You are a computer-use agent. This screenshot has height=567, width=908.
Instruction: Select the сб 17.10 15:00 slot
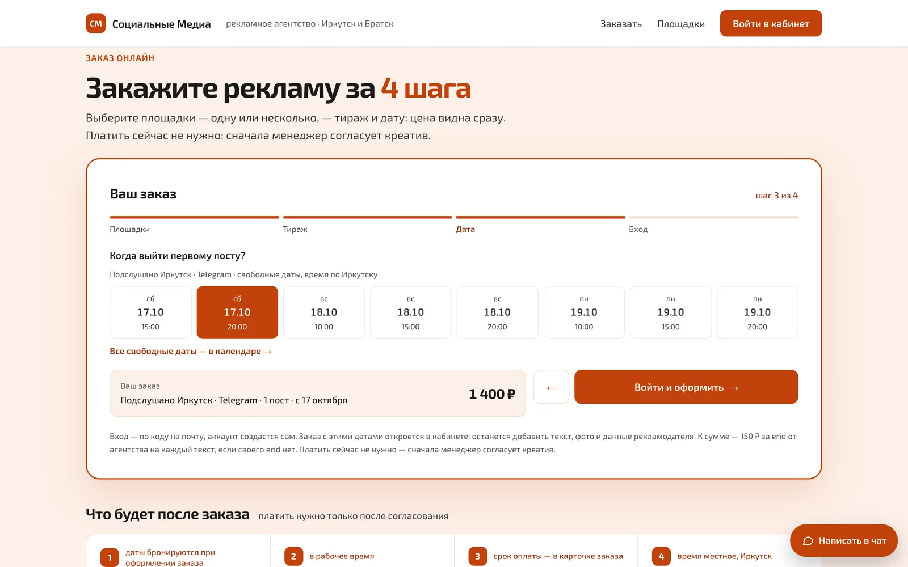150,312
